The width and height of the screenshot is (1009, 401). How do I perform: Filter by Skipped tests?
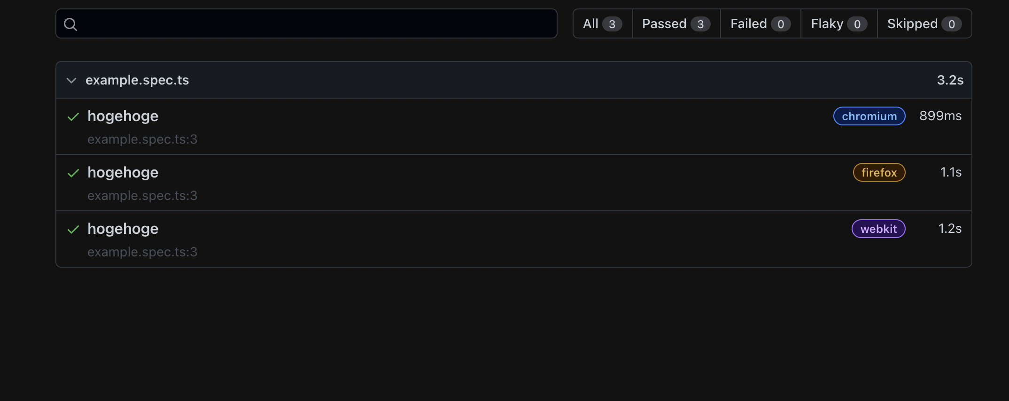pos(924,24)
